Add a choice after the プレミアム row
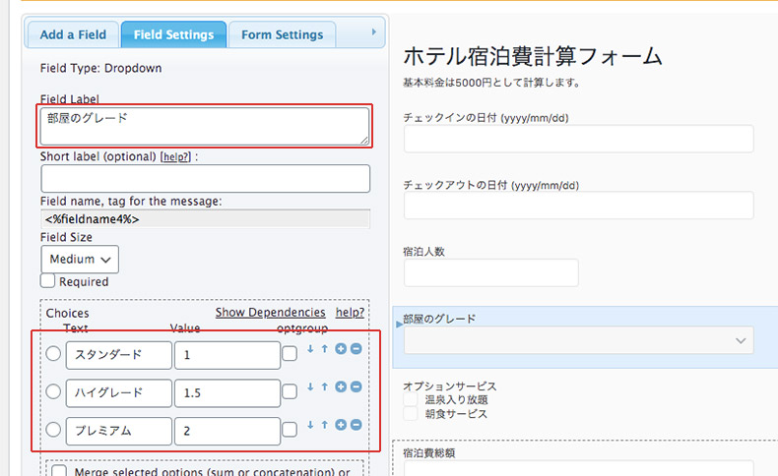 [x=341, y=425]
